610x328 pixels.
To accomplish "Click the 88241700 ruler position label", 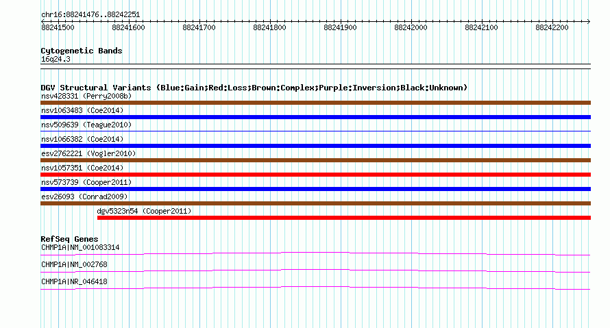I will tap(199, 27).
